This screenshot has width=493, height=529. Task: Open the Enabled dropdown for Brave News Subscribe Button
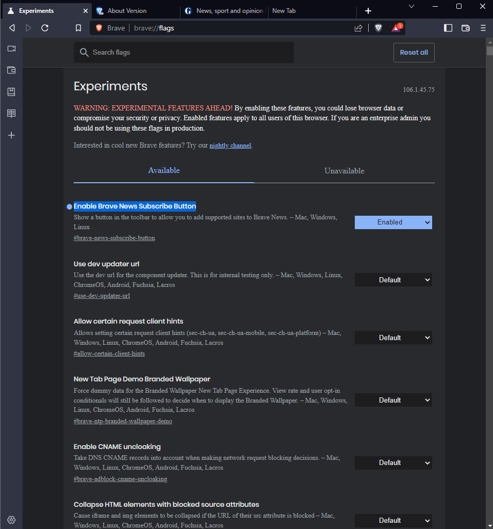coord(393,222)
